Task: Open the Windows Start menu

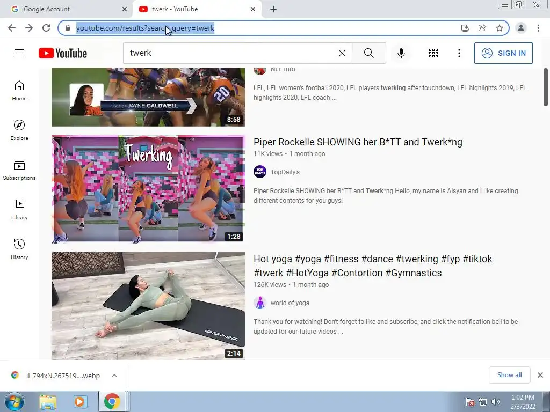Action: point(15,401)
